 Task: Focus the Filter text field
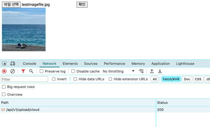pos(25,79)
